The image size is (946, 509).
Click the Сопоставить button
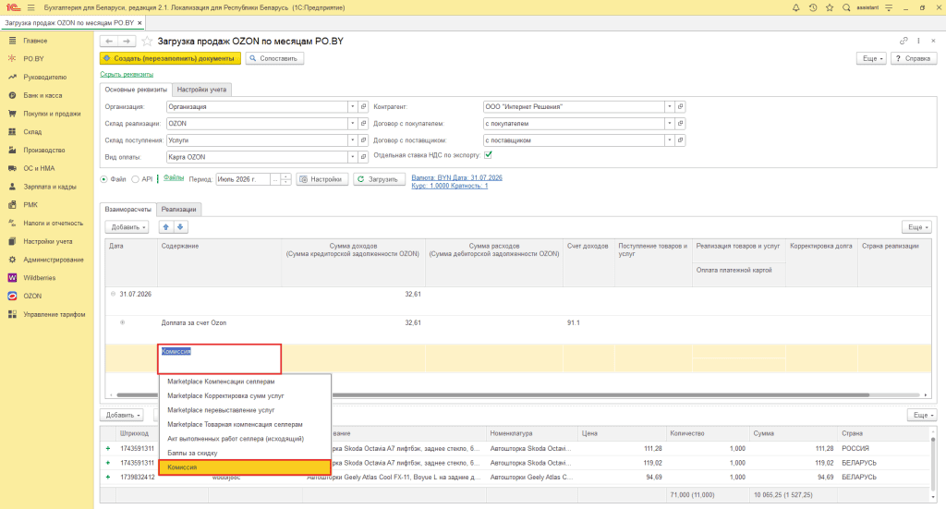(273, 58)
